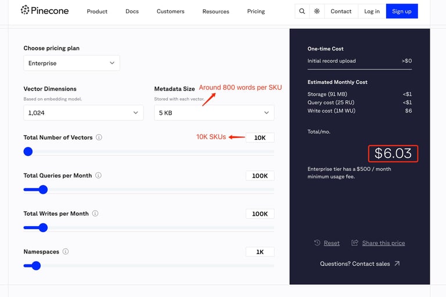Click the Total Number of Vectors value field
The height and width of the screenshot is (297, 446).
pyautogui.click(x=260, y=137)
